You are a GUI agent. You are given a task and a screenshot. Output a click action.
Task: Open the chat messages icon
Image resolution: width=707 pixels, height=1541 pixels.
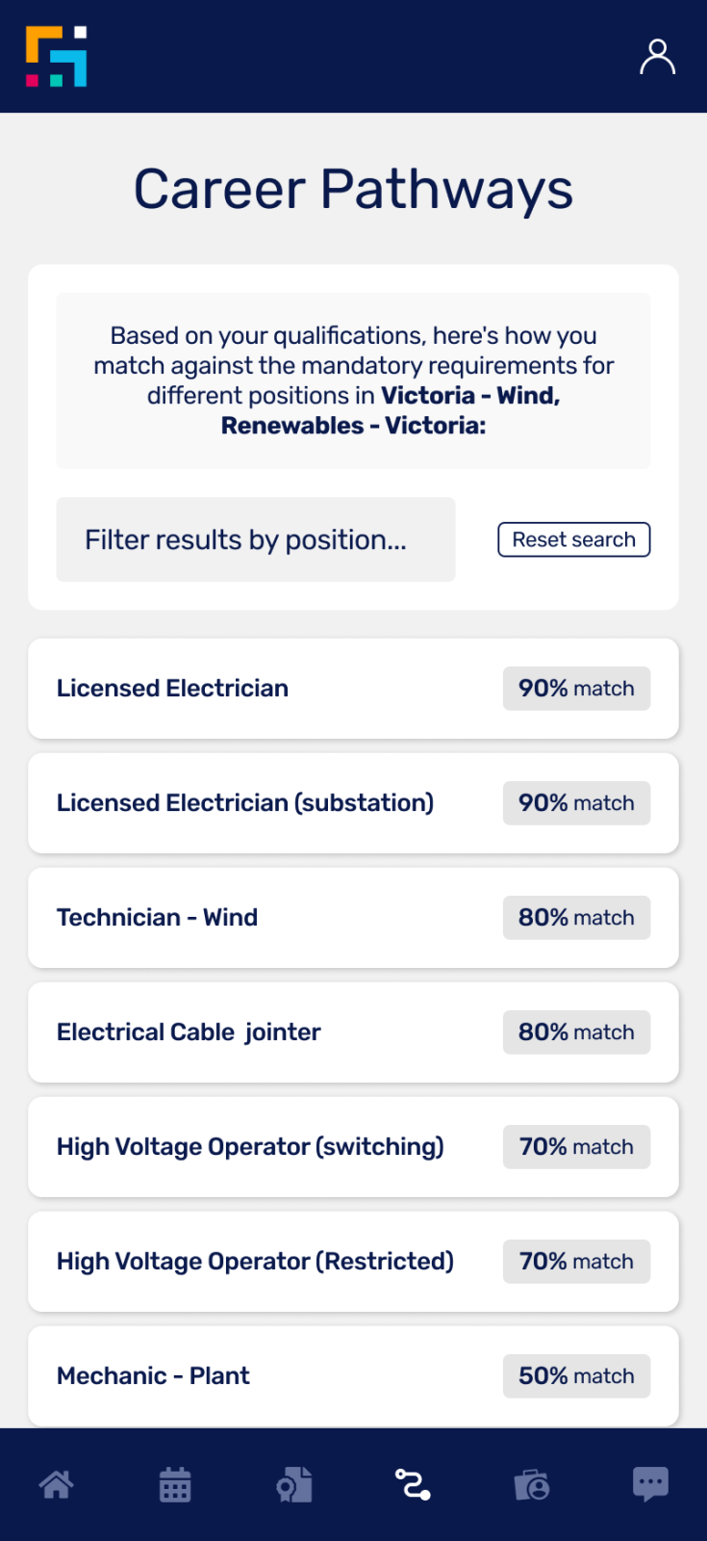click(650, 1484)
